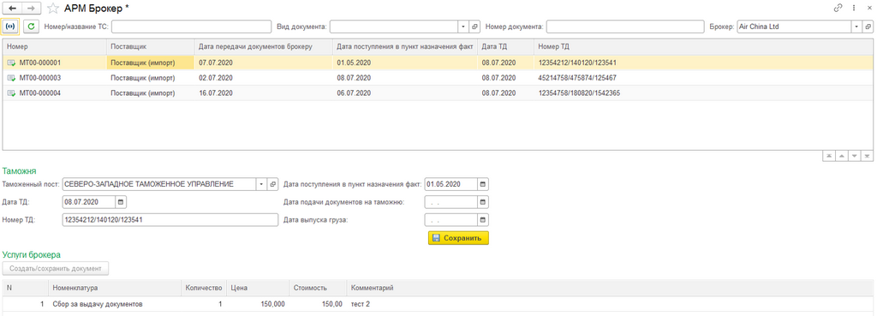Open the Вид документа selection form icon

(474, 27)
